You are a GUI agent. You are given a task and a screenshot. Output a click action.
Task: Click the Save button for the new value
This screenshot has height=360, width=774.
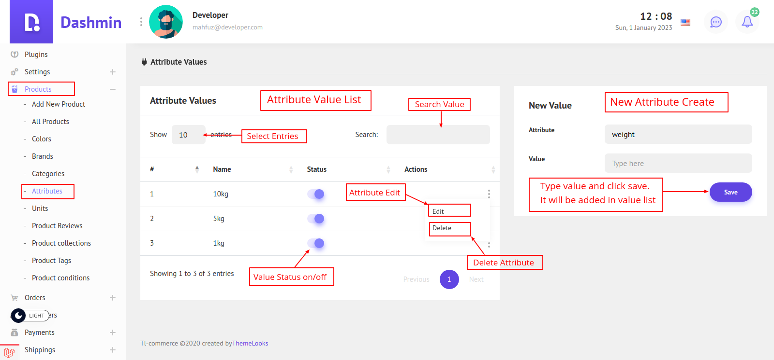[730, 192]
